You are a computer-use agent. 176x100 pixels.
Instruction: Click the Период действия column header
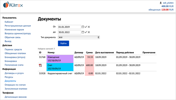(x=125, y=53)
